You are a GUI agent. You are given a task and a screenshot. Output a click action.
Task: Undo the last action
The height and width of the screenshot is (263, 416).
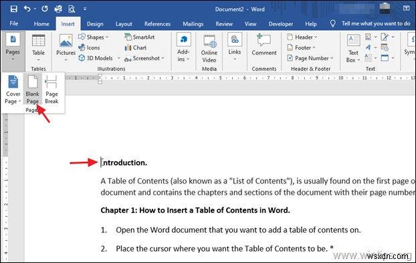[x=27, y=9]
